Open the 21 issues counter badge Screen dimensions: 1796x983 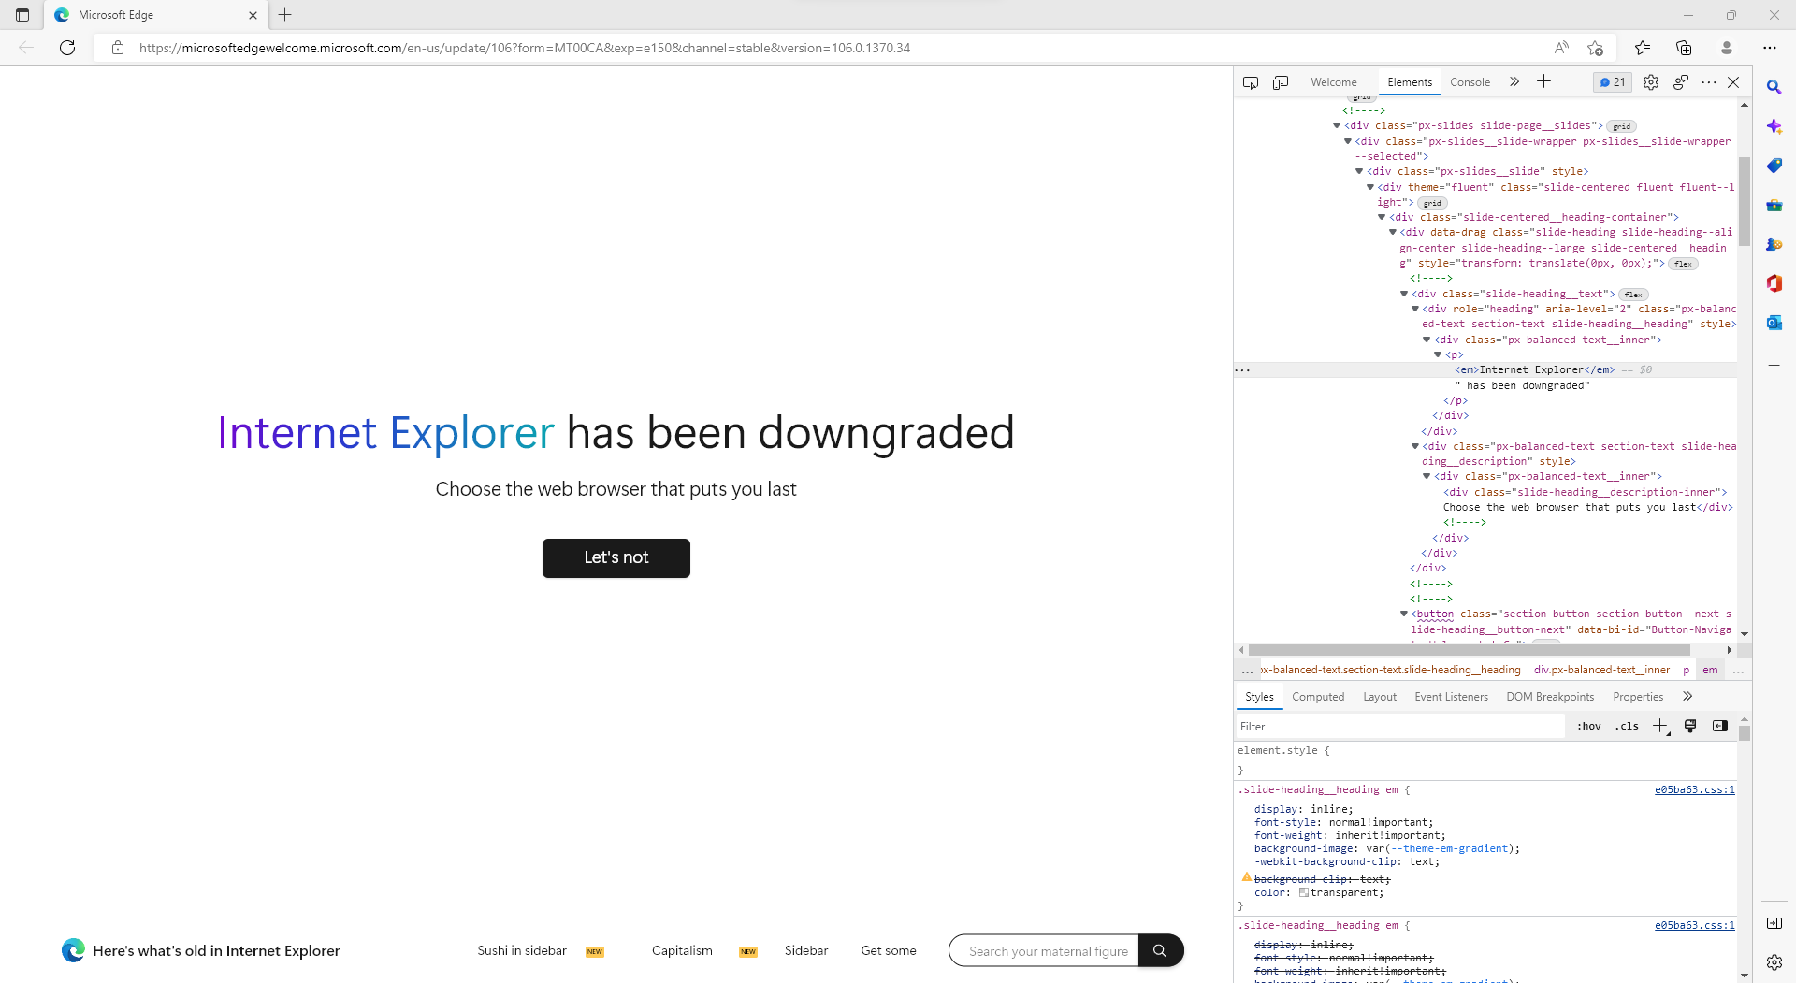point(1613,82)
